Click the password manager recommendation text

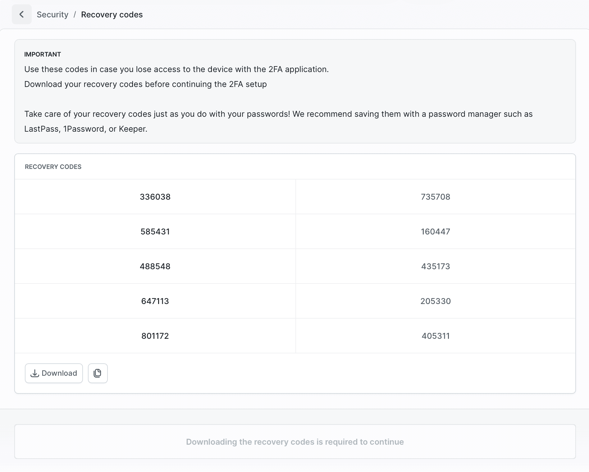click(x=278, y=114)
